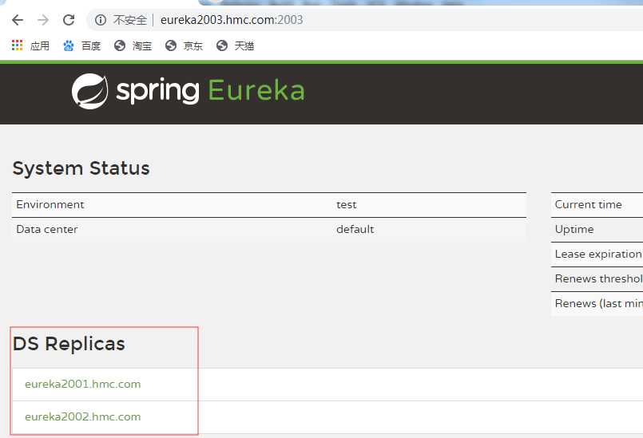Viewport: 643px width, 438px height.
Task: Click the Current time label
Action: (589, 204)
